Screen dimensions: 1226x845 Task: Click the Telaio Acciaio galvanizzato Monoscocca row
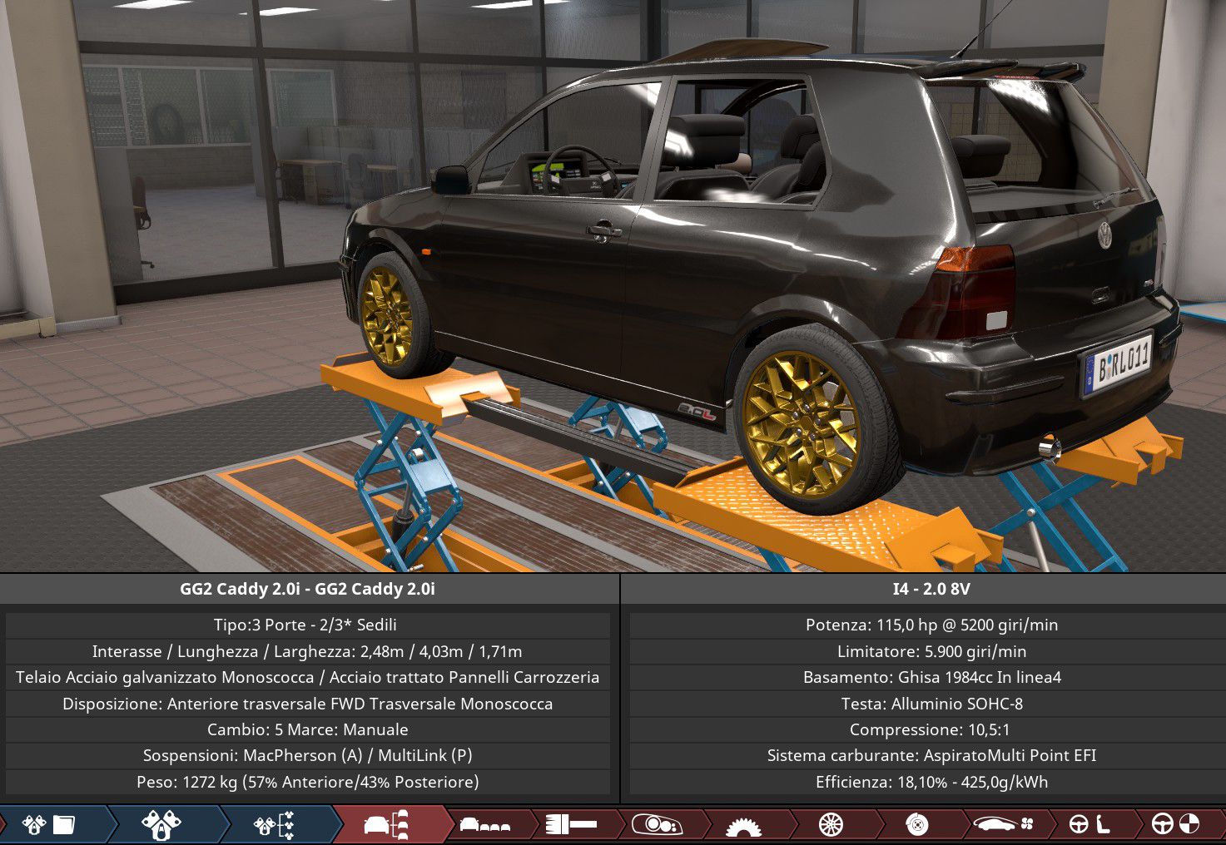(307, 677)
